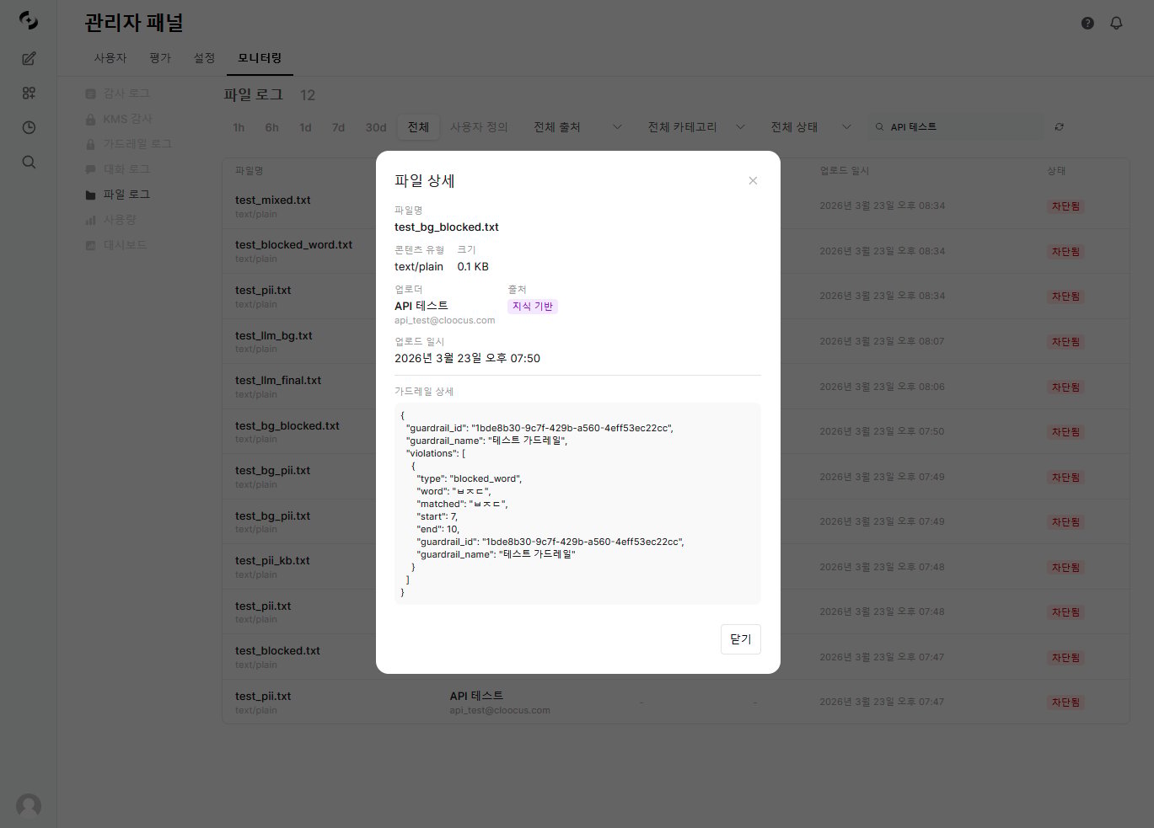Click the 지식 기반 source tag

(x=533, y=307)
